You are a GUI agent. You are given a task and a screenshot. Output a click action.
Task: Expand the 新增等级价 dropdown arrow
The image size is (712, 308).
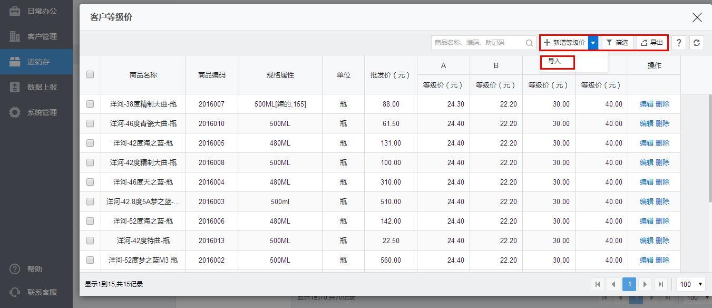point(593,43)
